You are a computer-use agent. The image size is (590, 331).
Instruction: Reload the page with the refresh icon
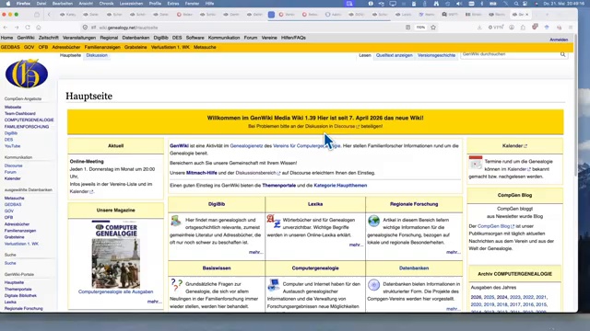(28, 28)
